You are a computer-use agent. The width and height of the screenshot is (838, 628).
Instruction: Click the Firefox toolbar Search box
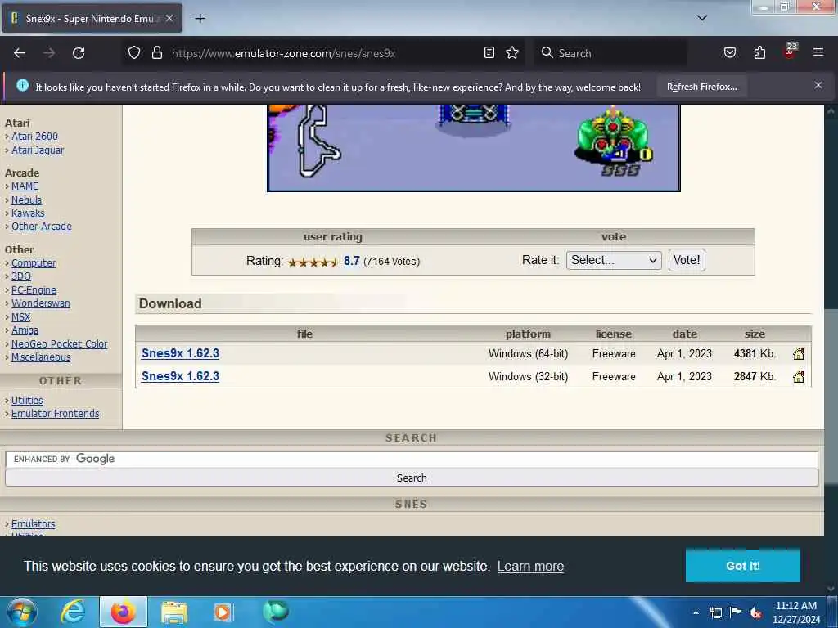(x=612, y=53)
